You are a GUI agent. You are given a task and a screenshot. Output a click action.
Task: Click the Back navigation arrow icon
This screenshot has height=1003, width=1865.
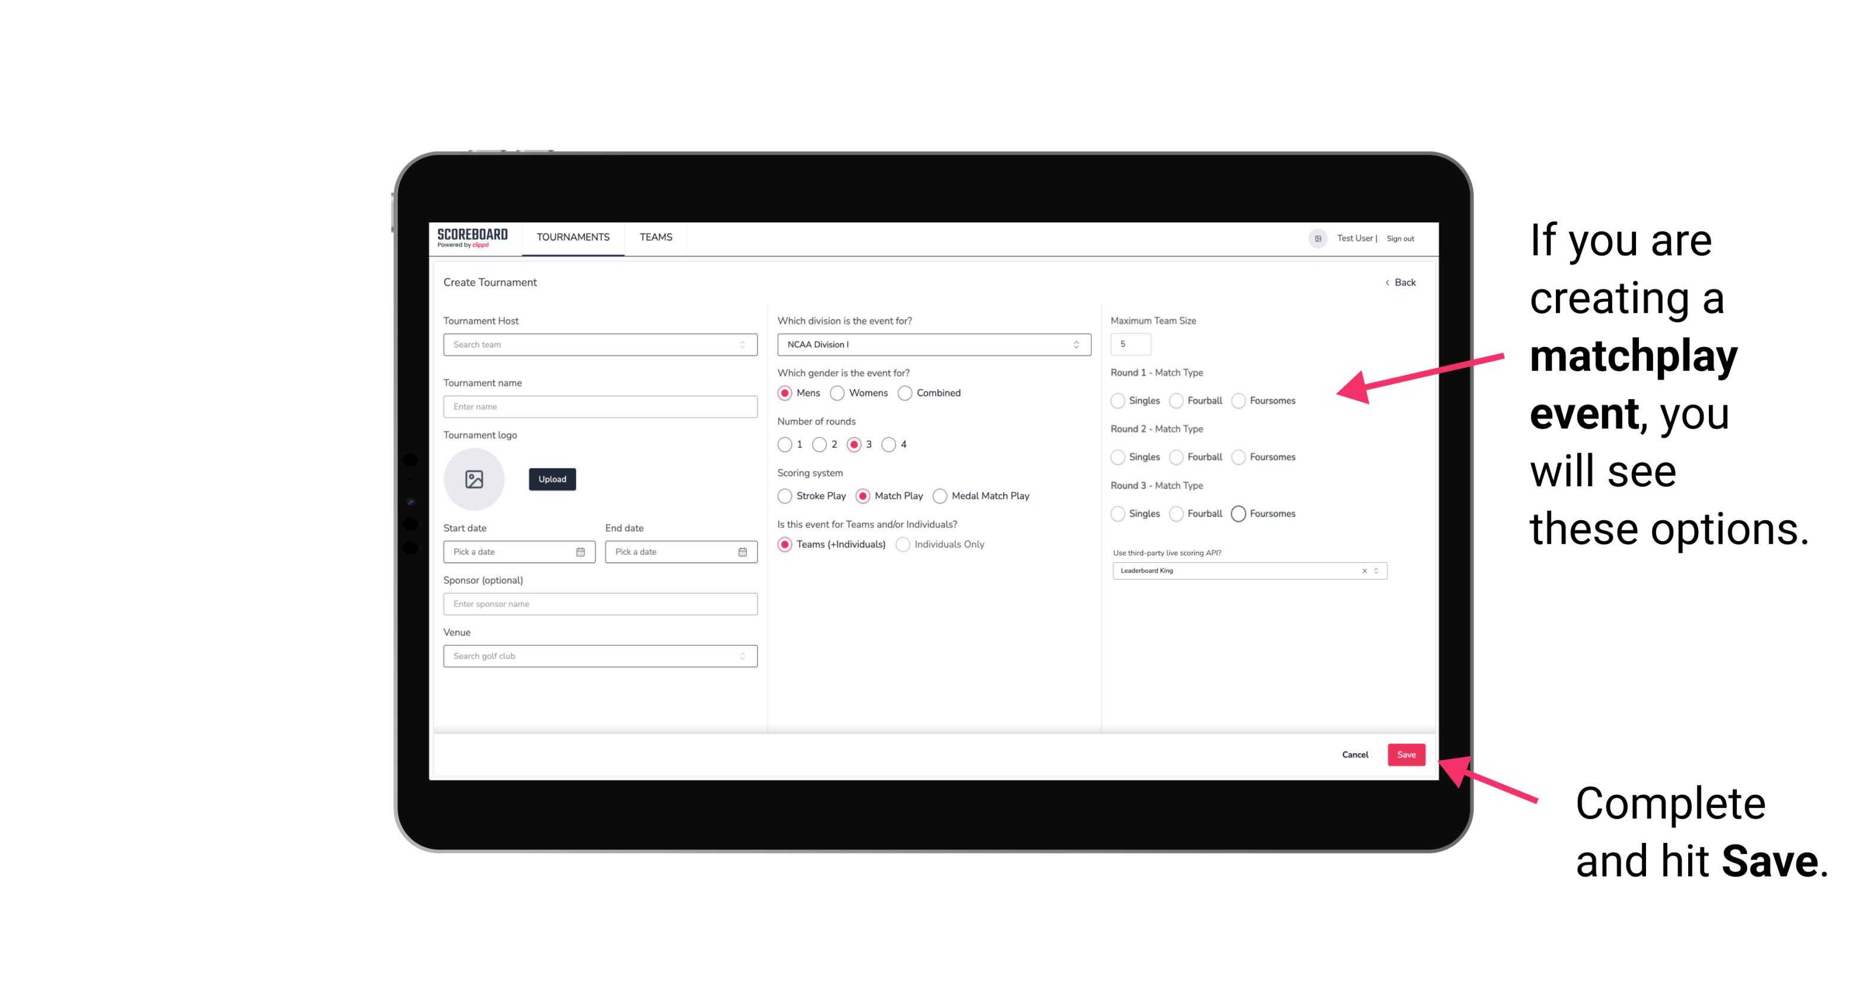coord(1387,283)
